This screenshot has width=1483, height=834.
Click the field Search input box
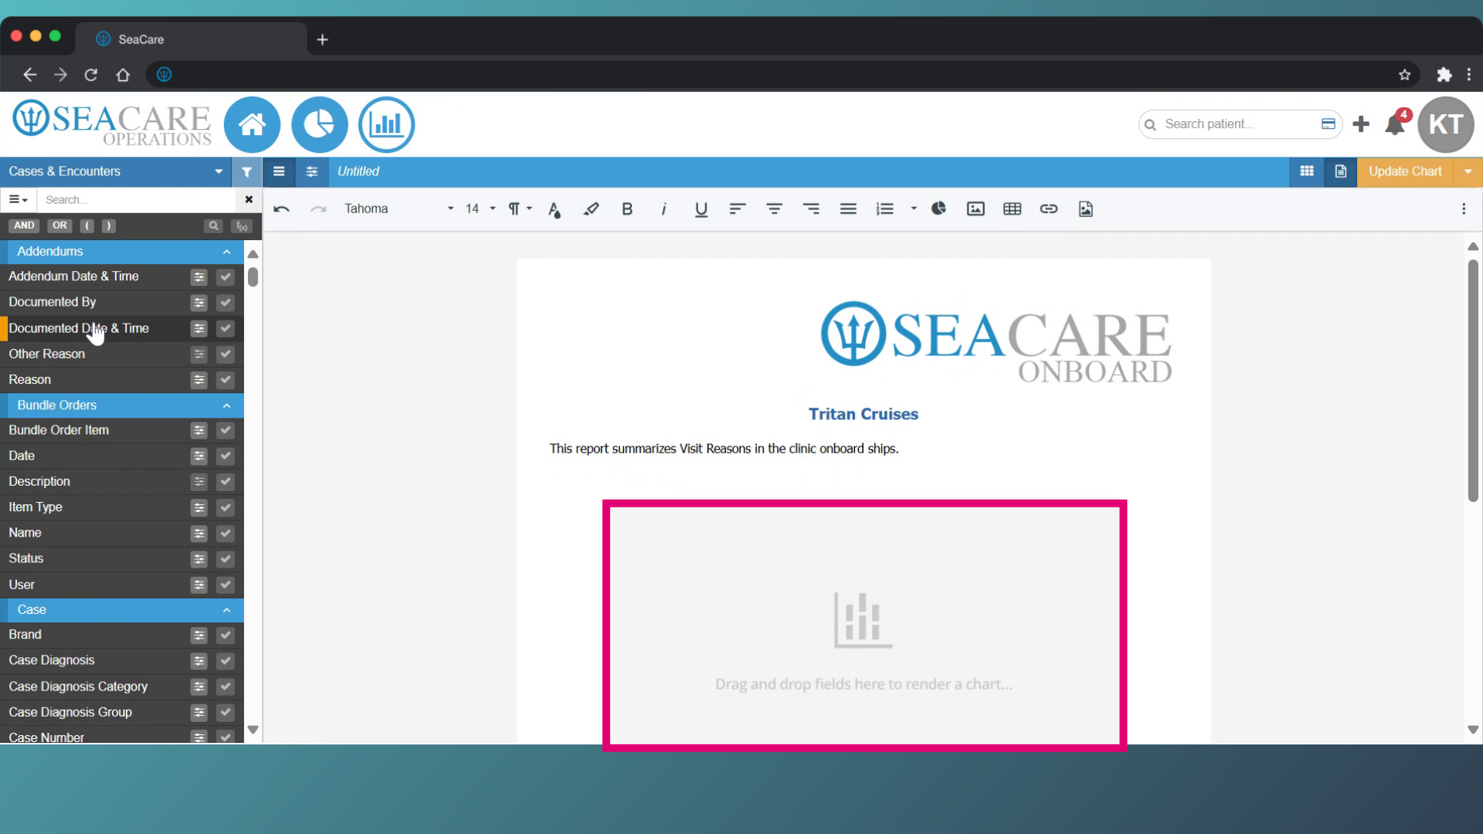click(x=137, y=200)
